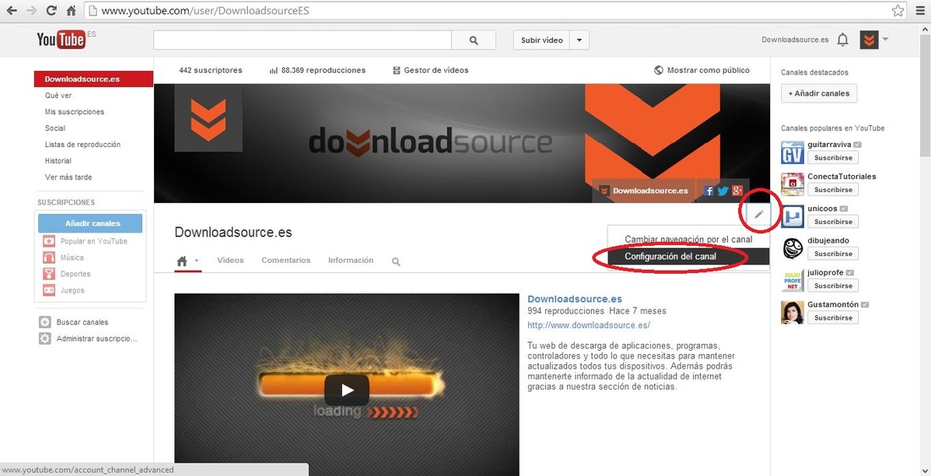Open 88.369 reproducciones stats
The height and width of the screenshot is (476, 931).
(317, 70)
